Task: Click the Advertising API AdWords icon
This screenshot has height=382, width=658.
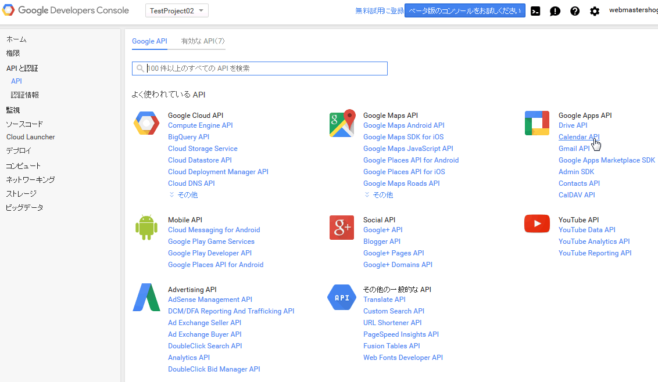Action: pos(146,297)
